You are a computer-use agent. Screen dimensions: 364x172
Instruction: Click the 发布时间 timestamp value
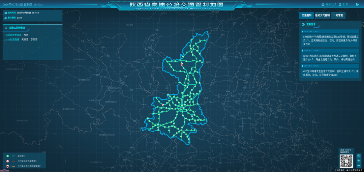point(28,13)
